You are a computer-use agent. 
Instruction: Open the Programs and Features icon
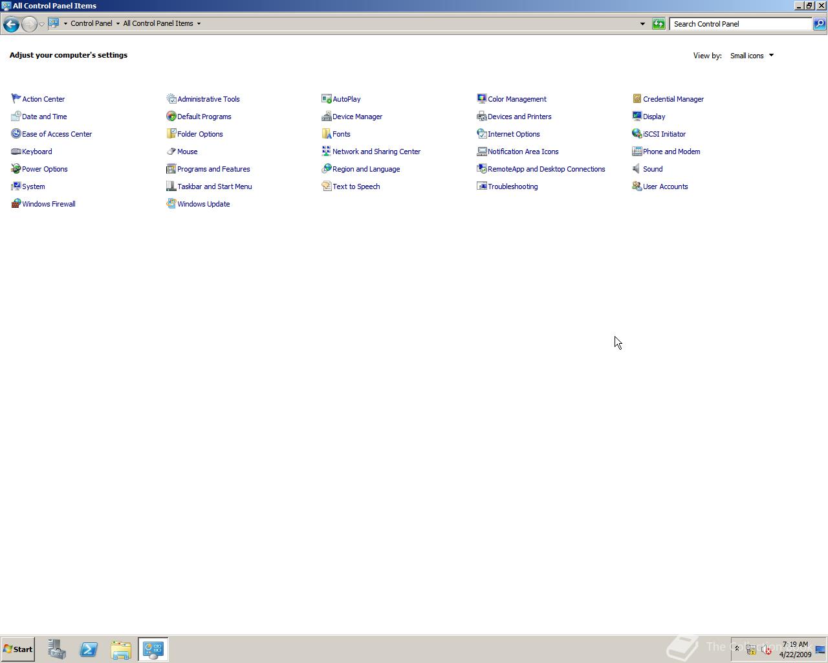click(171, 169)
